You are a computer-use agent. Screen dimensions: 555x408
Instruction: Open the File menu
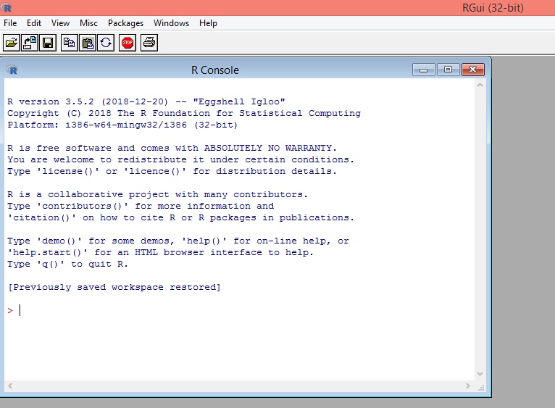tap(10, 23)
